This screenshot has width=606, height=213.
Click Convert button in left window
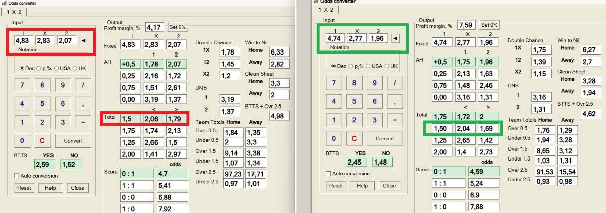pos(73,141)
